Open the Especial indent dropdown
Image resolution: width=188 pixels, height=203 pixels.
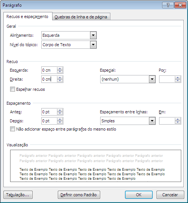coord(152,79)
